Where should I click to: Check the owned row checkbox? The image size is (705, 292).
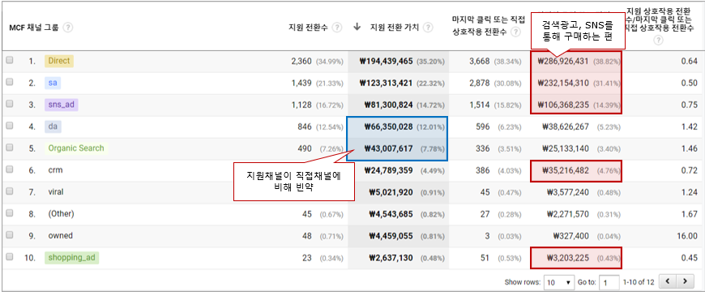10,235
